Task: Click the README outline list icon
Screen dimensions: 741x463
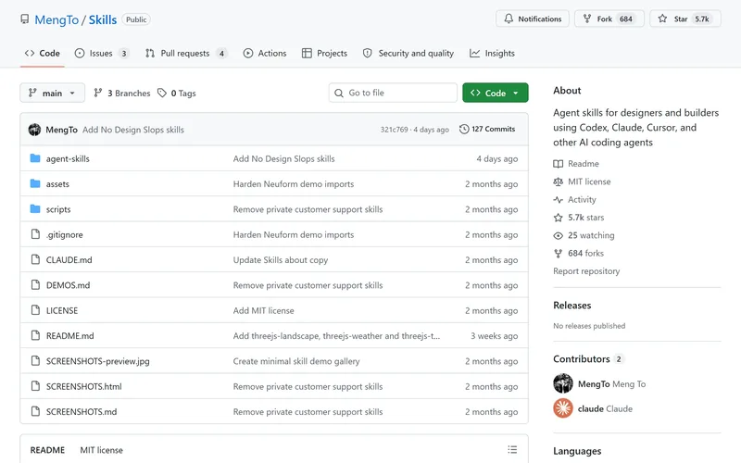Action: tap(512, 450)
